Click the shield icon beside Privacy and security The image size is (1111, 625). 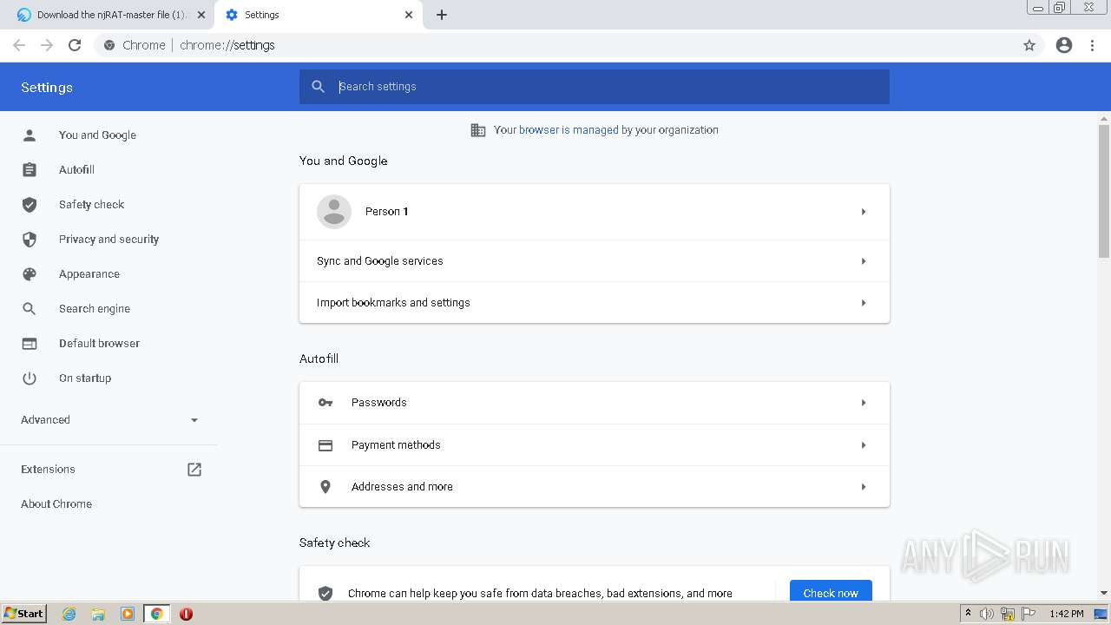[30, 239]
